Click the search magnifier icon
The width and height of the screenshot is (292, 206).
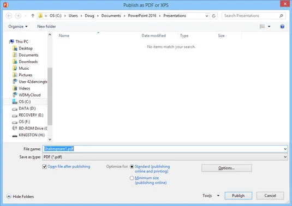pos(281,16)
